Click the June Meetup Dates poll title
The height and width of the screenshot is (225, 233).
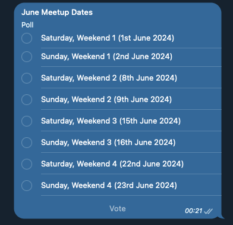tap(57, 13)
